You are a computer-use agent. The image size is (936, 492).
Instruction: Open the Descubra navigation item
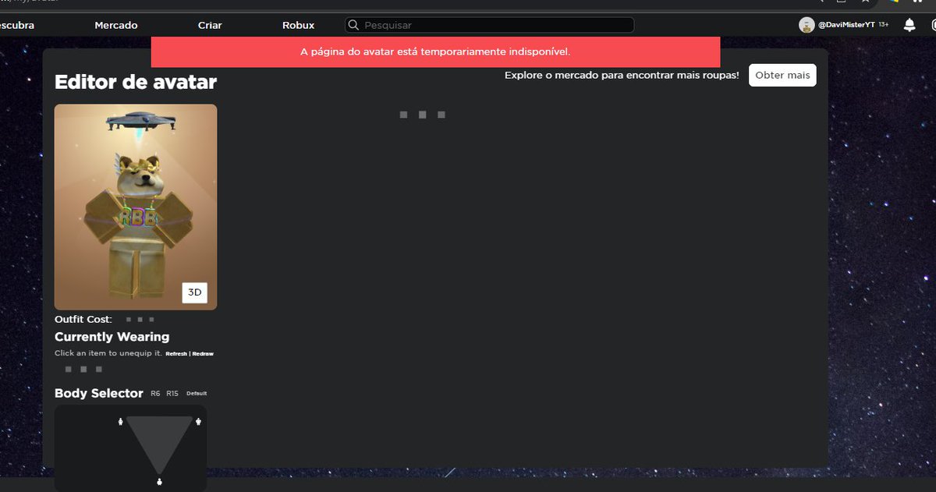[x=16, y=25]
